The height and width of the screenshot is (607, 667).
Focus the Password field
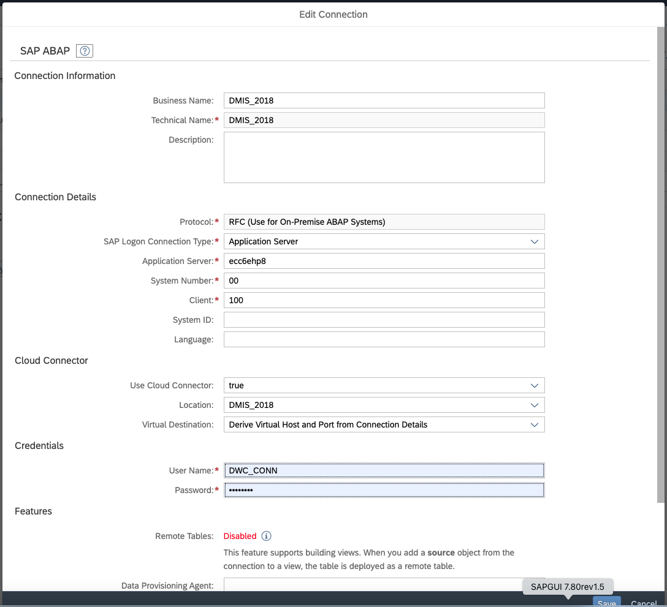pyautogui.click(x=384, y=490)
